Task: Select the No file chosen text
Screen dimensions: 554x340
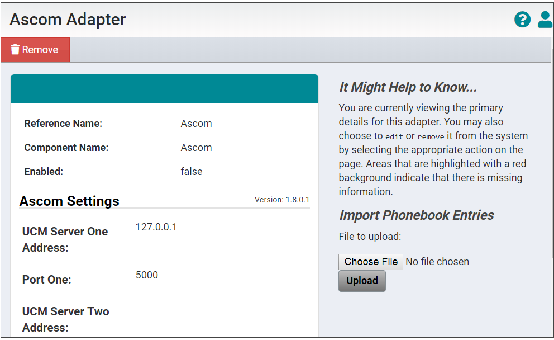Action: point(437,262)
